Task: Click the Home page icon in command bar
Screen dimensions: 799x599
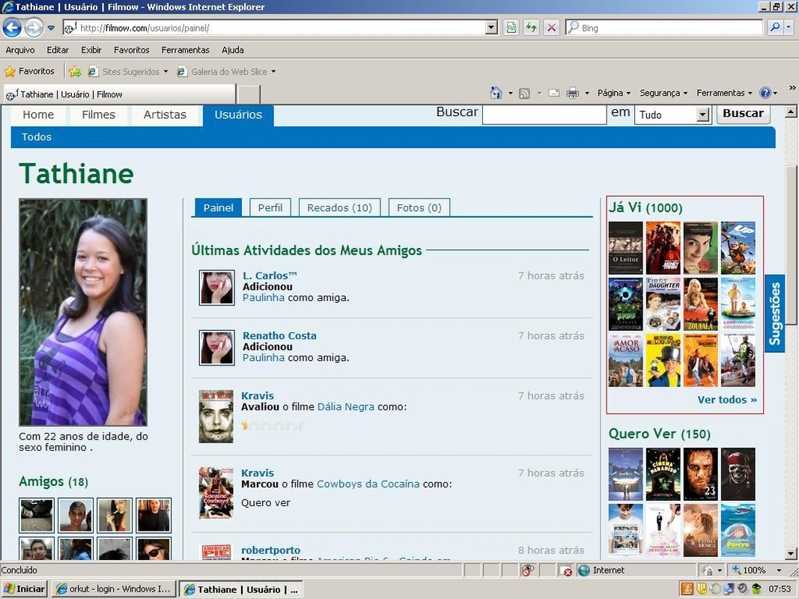Action: (496, 93)
